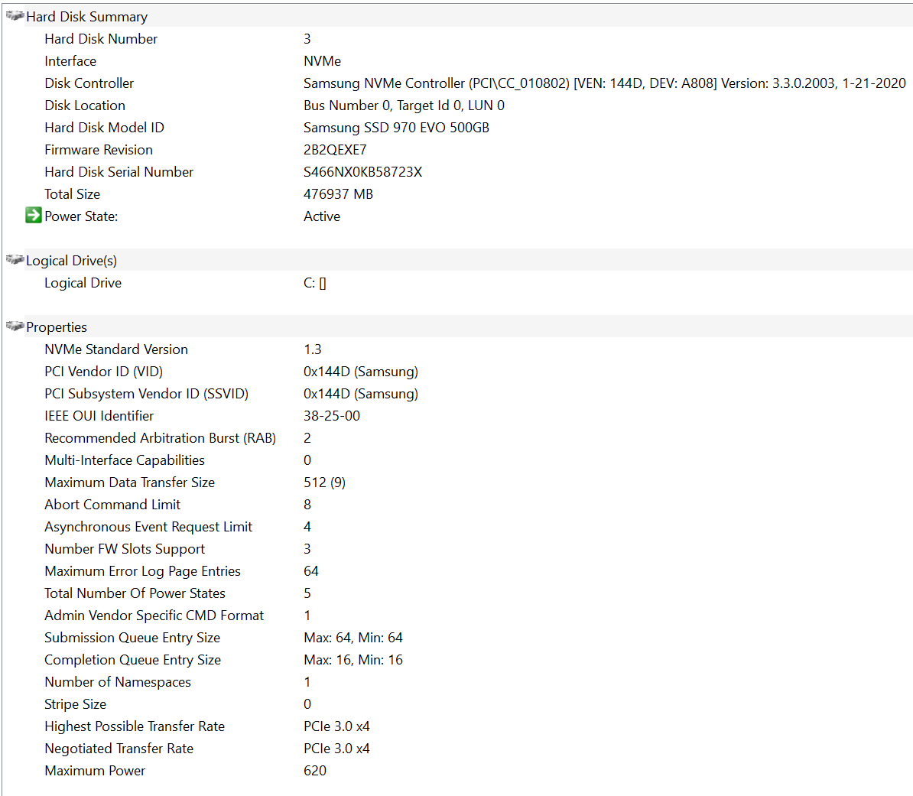913x796 pixels.
Task: Select the Power State: label
Action: click(81, 216)
